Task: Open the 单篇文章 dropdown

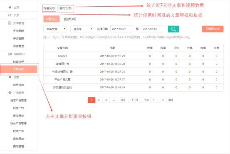Action: pyautogui.click(x=55, y=29)
